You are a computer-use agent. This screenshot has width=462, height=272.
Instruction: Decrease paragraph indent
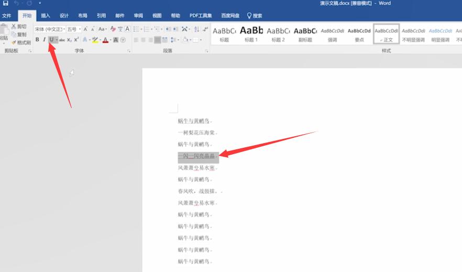pos(168,29)
